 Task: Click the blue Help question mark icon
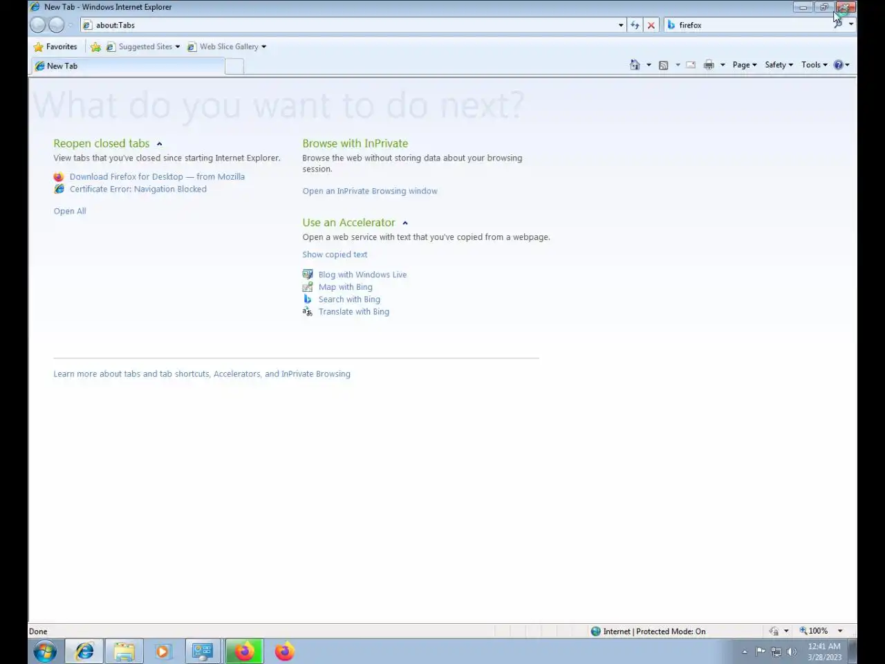tap(838, 64)
